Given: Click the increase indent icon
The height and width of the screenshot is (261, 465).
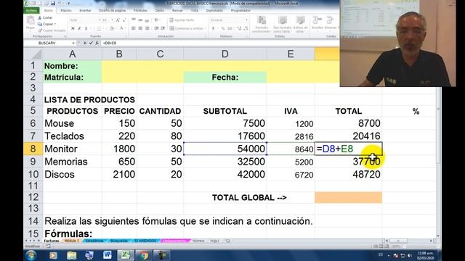Looking at the screenshot, I should click(x=163, y=28).
